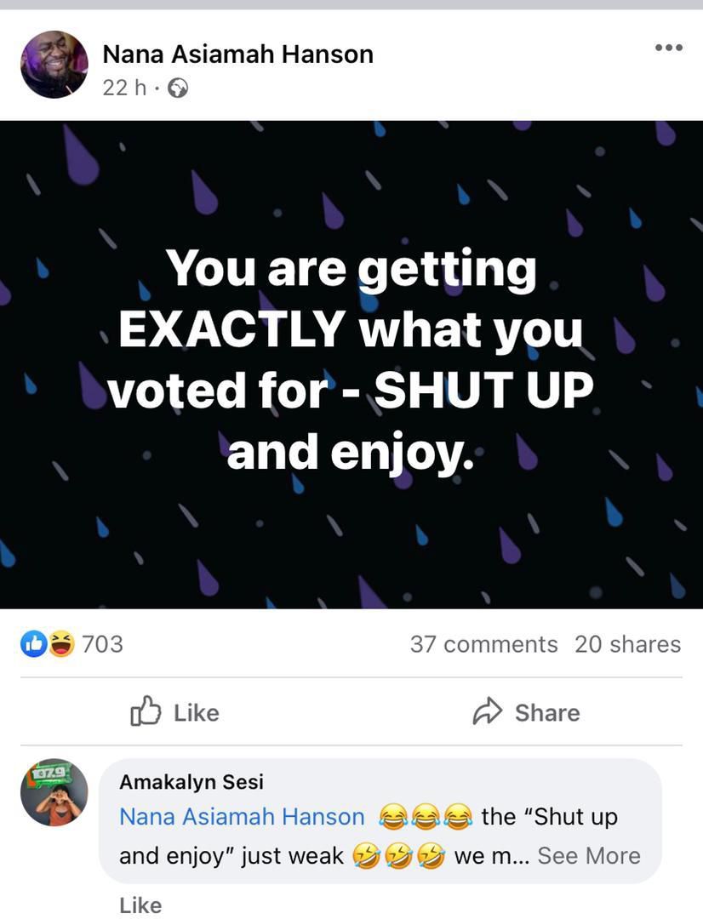Click Amakalyn Sesi's profile avatar
The width and height of the screenshot is (703, 919).
(54, 792)
